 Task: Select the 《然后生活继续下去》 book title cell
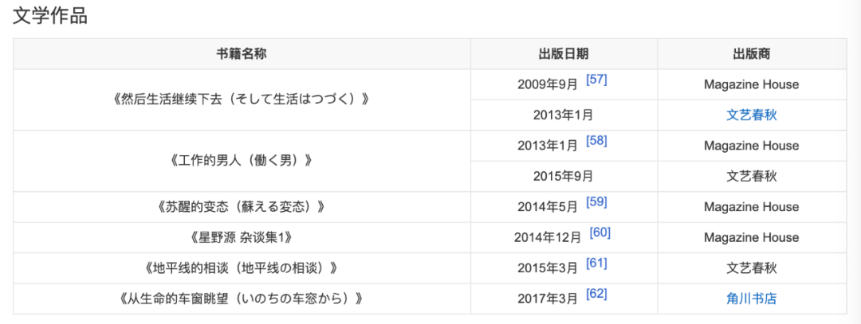coord(242,100)
